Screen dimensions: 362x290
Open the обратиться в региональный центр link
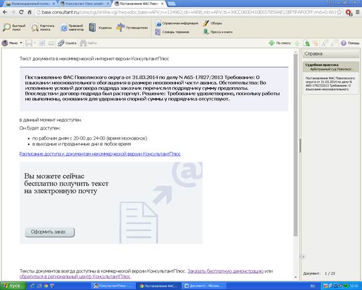point(75,277)
